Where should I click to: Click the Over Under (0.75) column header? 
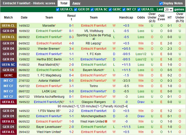[x=180, y=18]
